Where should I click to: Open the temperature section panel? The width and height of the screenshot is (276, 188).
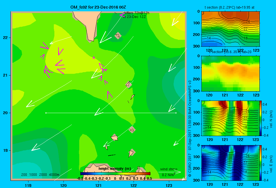(x=230, y=29)
